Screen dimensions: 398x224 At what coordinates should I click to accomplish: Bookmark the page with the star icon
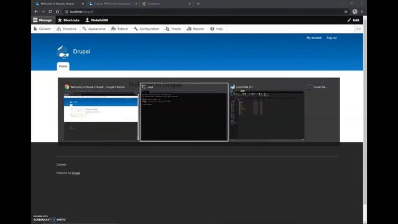346,12
